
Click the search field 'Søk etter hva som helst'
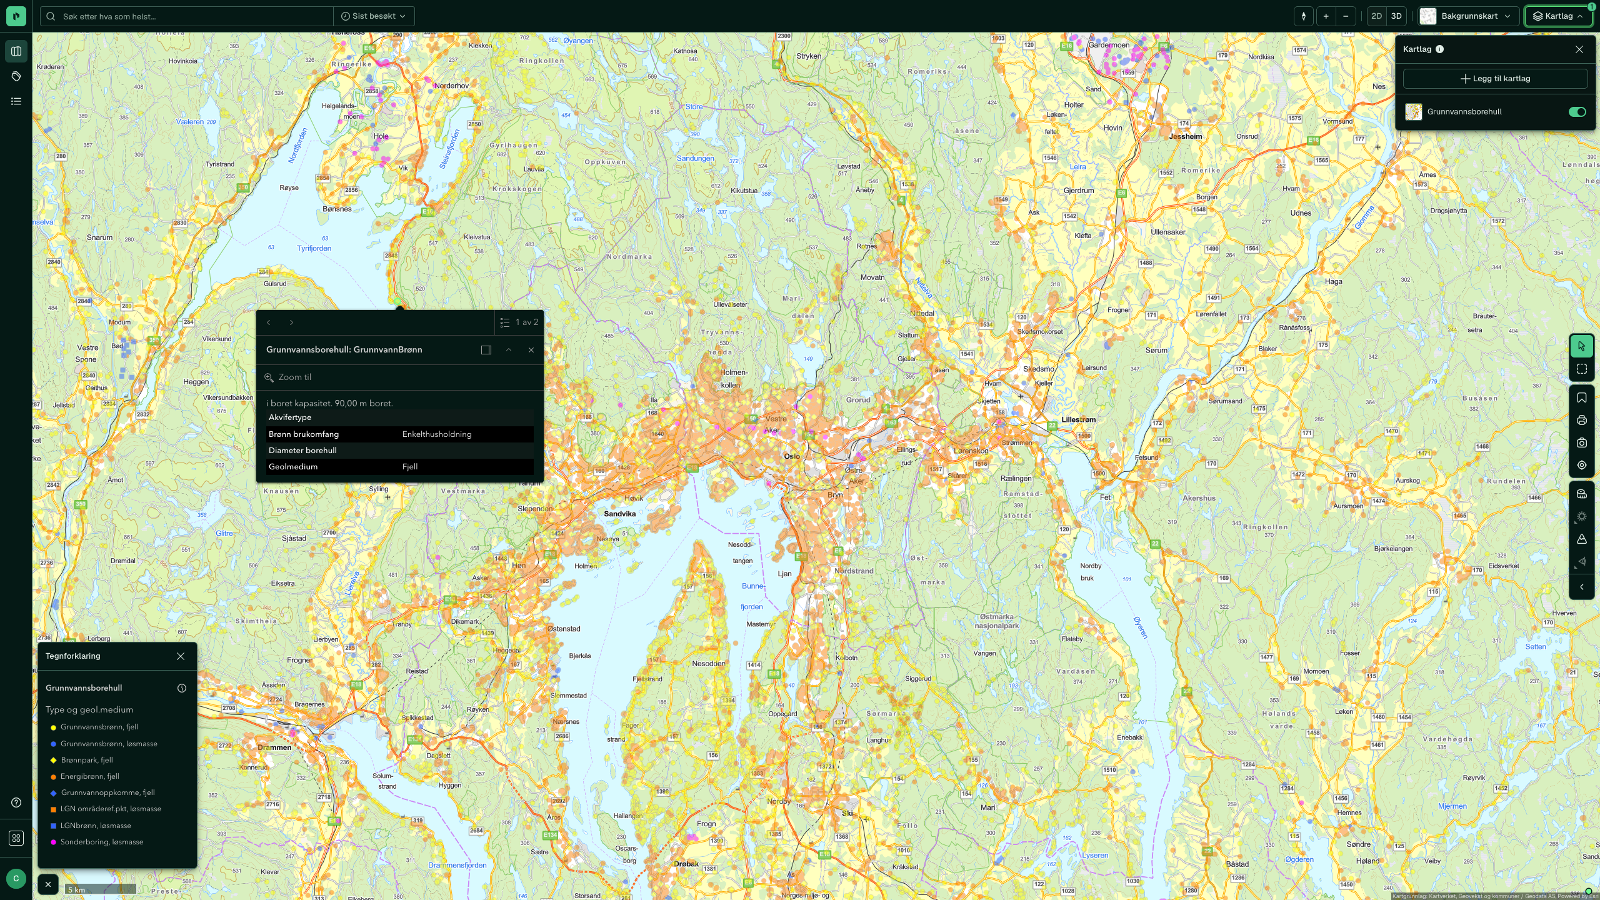[187, 16]
